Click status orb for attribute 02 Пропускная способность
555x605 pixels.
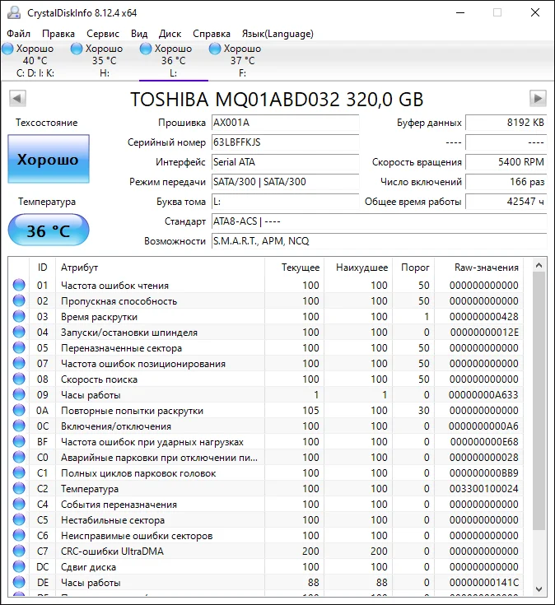tap(19, 300)
